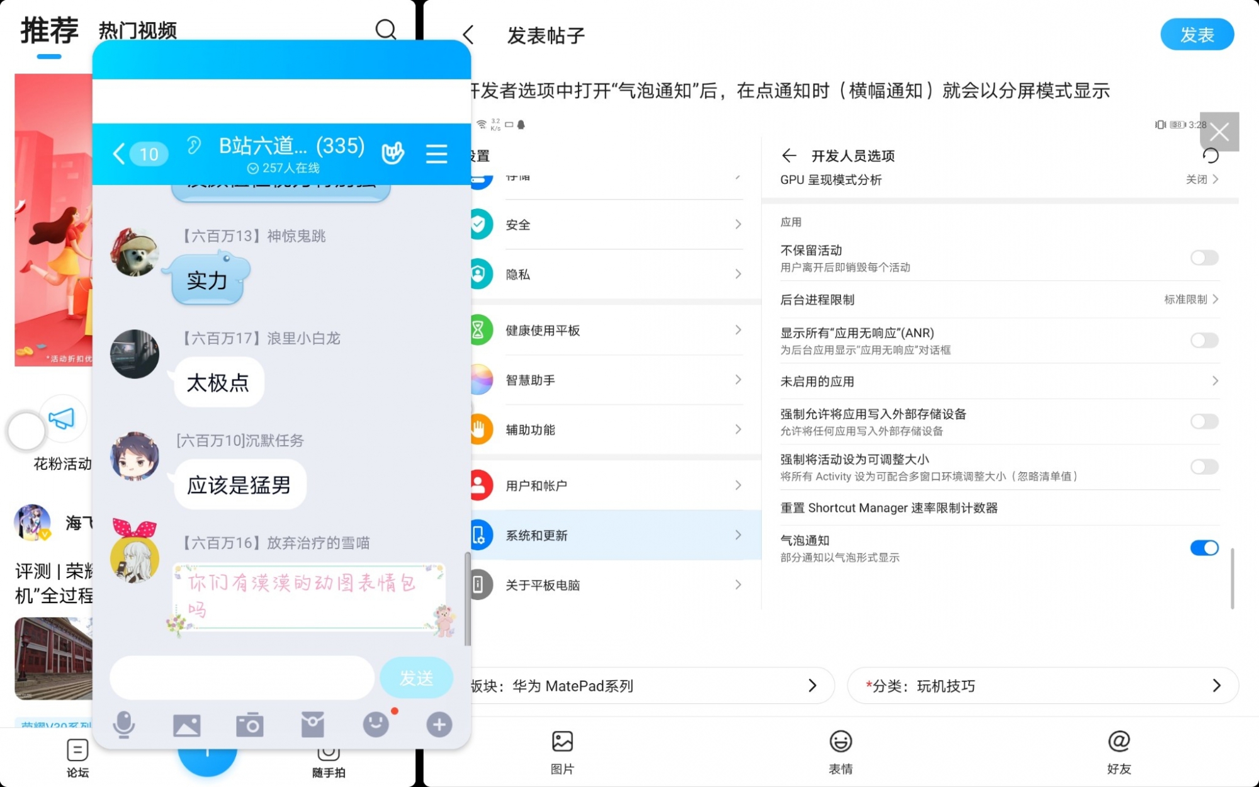The height and width of the screenshot is (787, 1259).
Task: Remove the attached screenshot with the X
Action: point(1219,132)
